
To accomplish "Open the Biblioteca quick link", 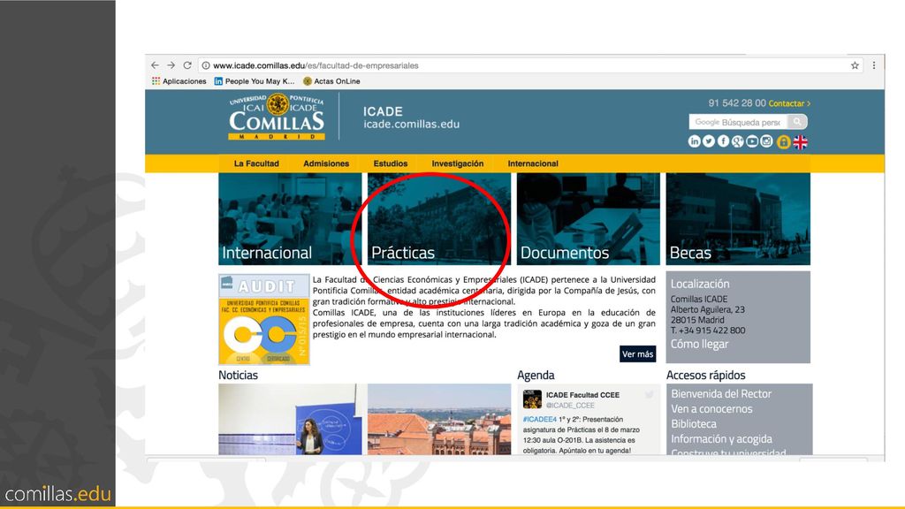I will pyautogui.click(x=693, y=423).
